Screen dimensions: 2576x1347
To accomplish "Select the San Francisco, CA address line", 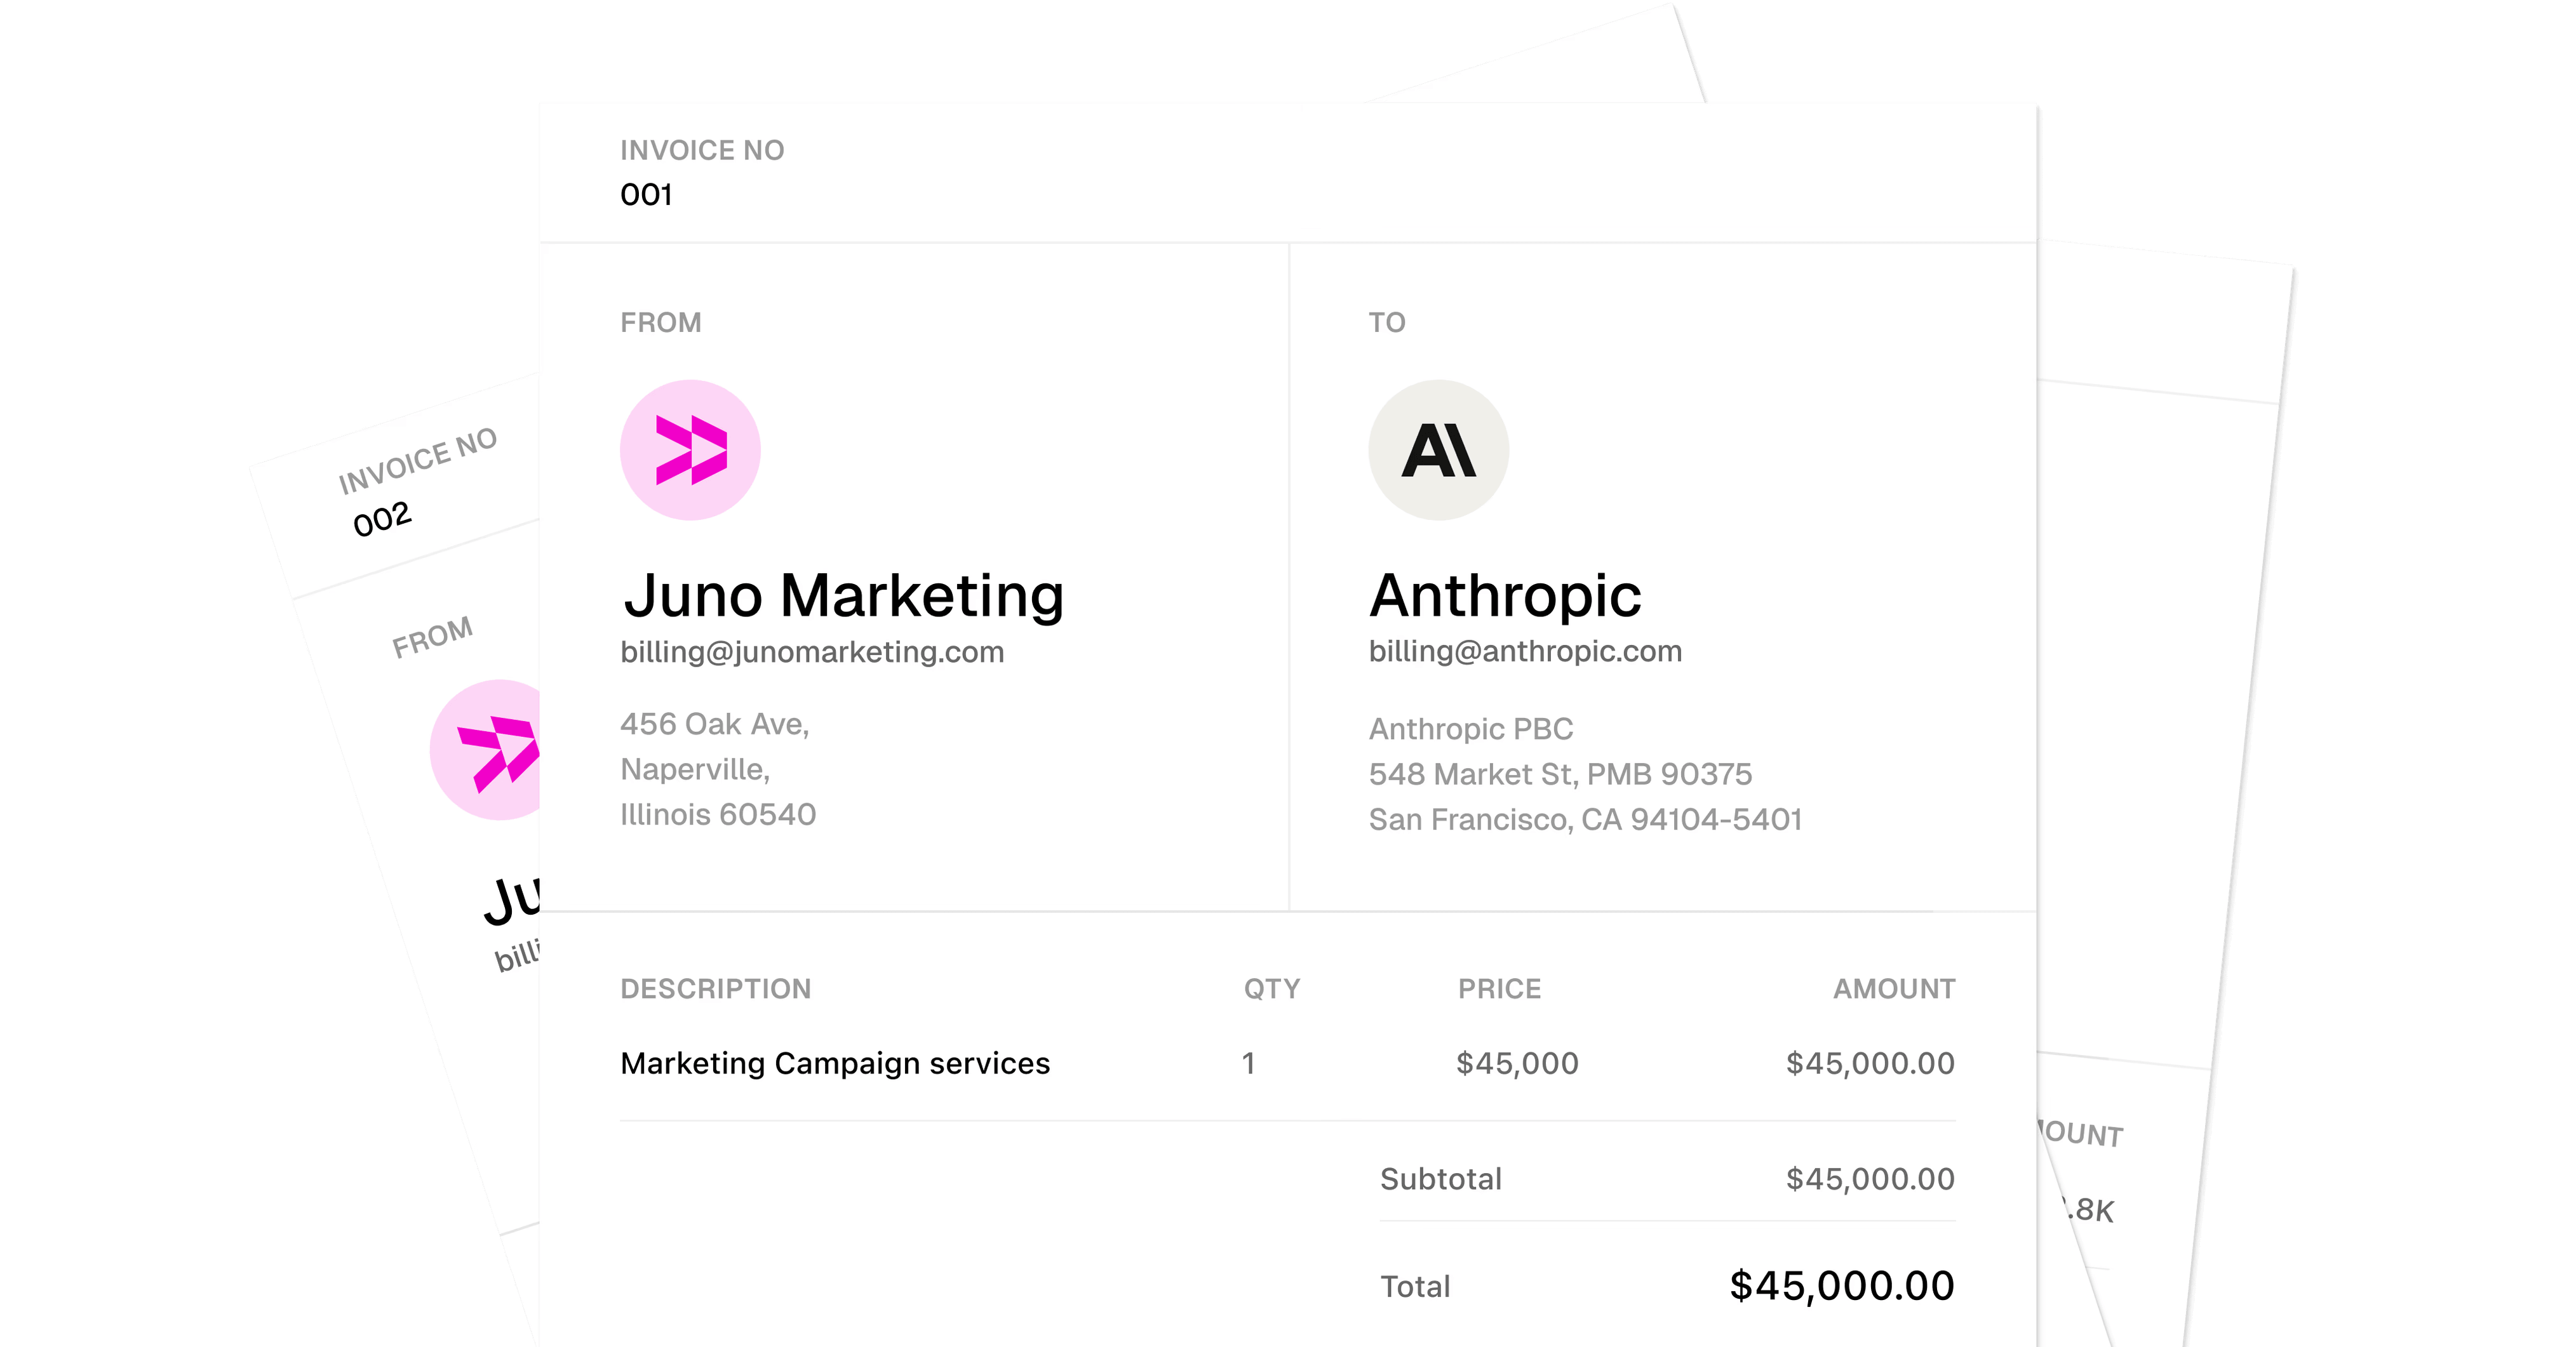I will tap(1585, 819).
